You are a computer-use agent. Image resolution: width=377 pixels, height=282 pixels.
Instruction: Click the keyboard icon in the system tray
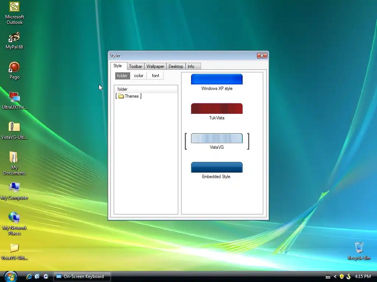click(328, 277)
